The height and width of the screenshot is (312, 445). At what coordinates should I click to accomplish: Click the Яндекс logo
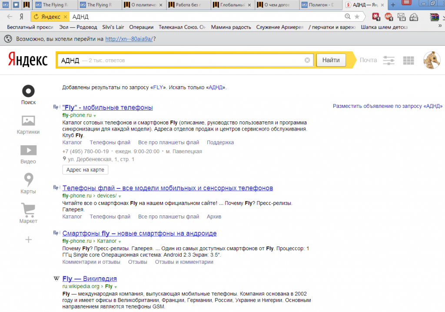tap(27, 59)
